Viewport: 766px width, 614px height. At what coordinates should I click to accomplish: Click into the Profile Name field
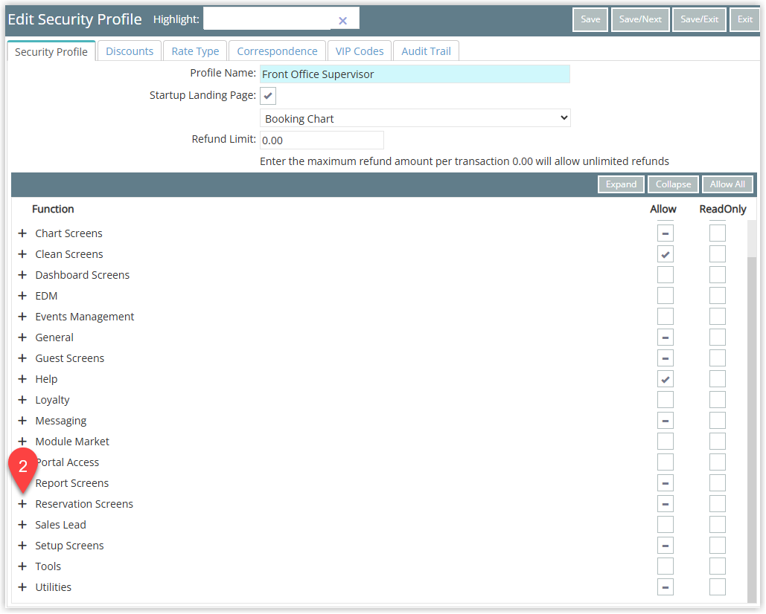coord(415,74)
